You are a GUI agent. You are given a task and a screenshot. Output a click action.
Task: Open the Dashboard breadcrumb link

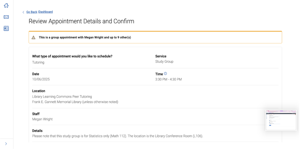tap(46, 12)
